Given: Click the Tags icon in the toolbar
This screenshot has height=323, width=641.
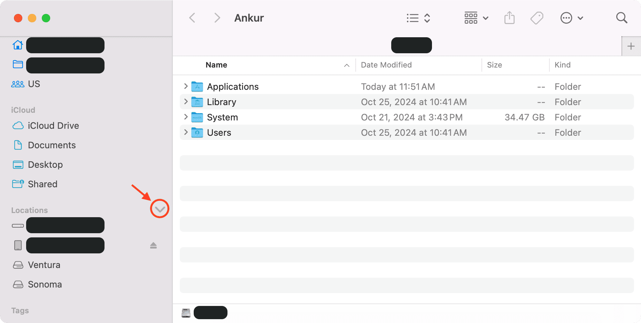Looking at the screenshot, I should coord(536,18).
